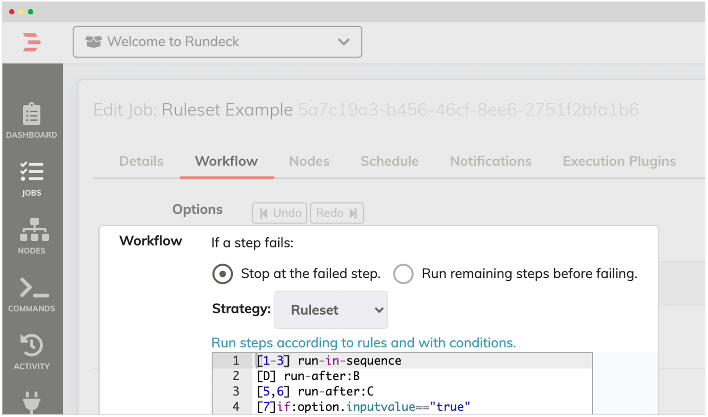Switch to the Details tab
This screenshot has height=417, width=708.
coord(141,161)
